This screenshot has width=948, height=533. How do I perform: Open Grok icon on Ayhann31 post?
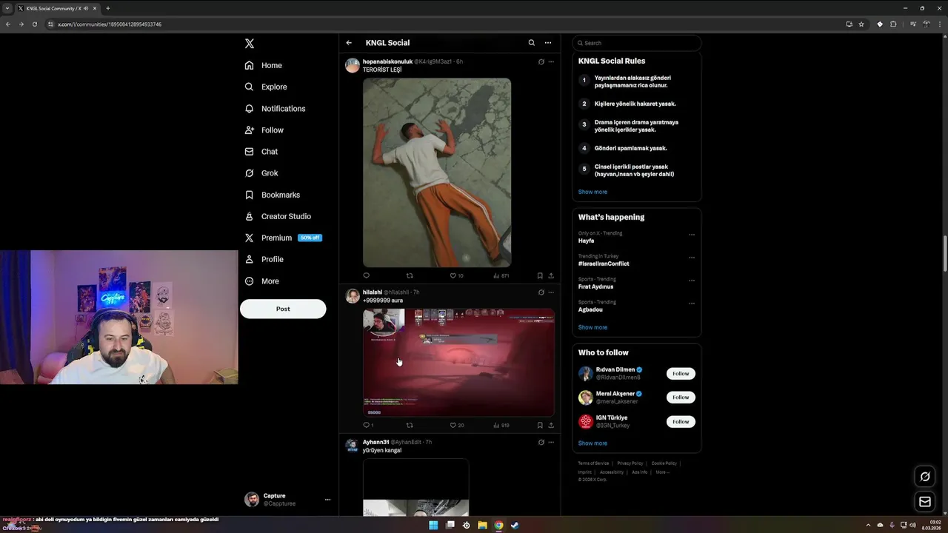point(541,442)
